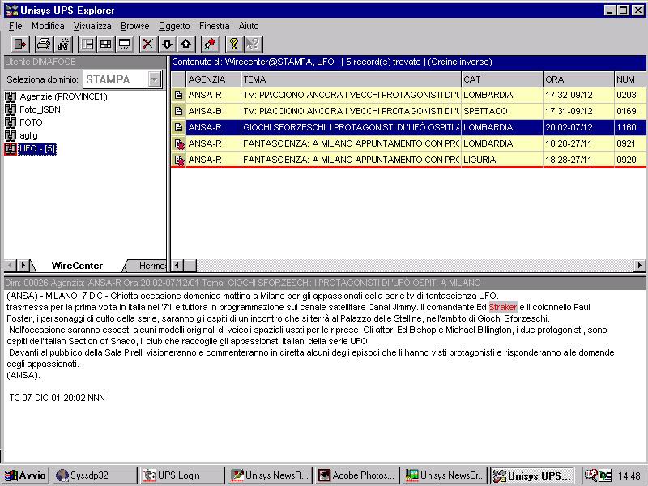This screenshot has width=648, height=486.
Task: Click record list horizontal scrollbar right arrow
Action: pos(640,266)
